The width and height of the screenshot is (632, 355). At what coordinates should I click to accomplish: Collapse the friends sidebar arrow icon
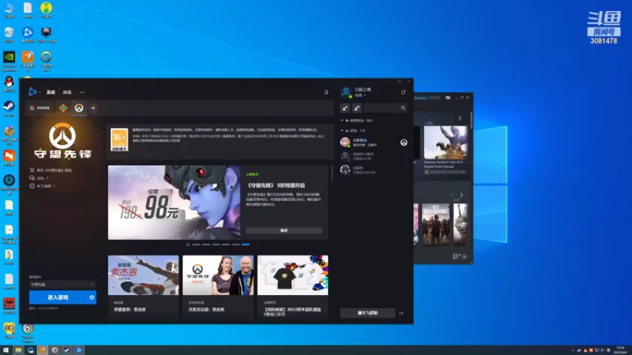coord(401,312)
